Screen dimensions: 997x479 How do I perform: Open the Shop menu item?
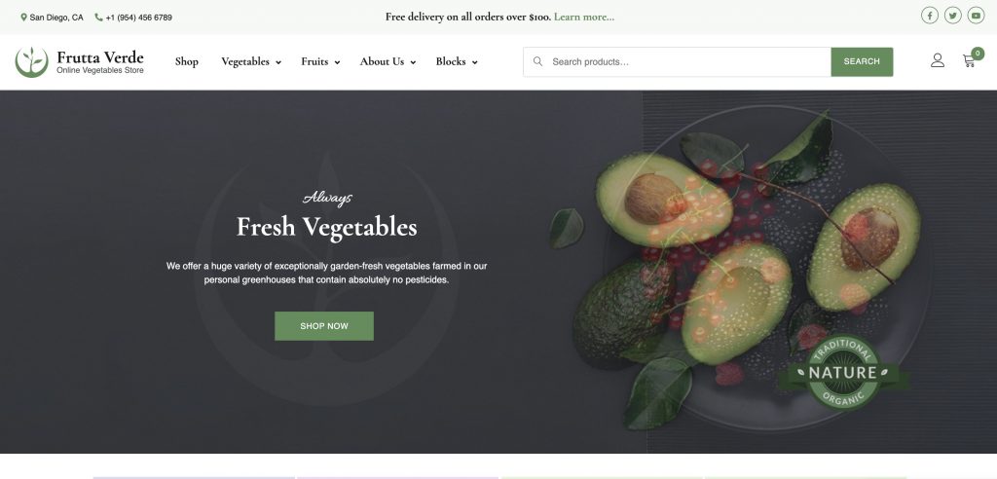coord(186,61)
